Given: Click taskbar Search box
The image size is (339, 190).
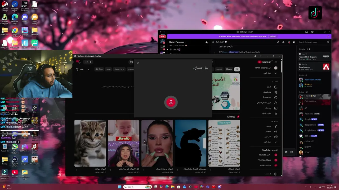Looking at the screenshot, I should 138,187.
